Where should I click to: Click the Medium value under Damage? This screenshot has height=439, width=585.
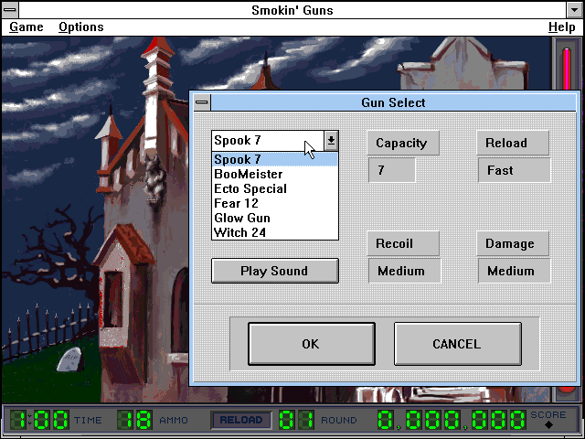point(514,271)
